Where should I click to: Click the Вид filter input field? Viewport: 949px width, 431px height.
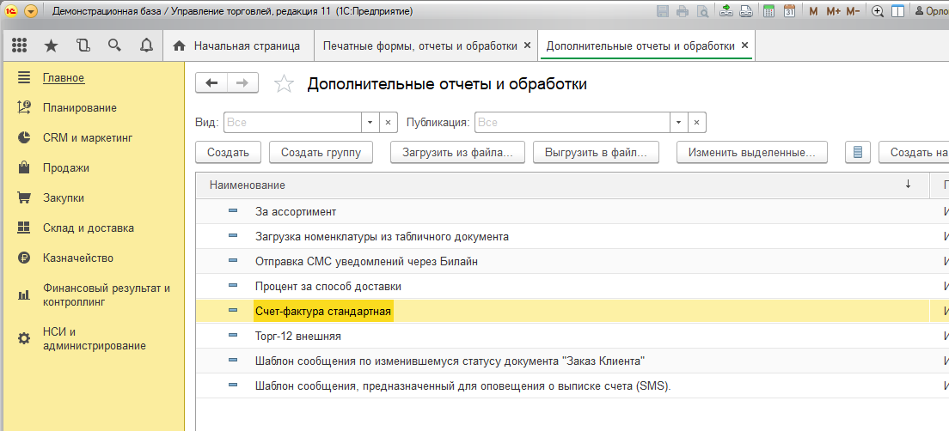pyautogui.click(x=293, y=122)
